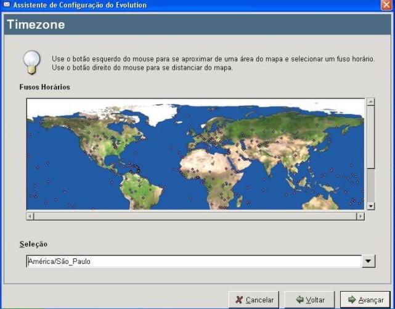
Task: Cancel the setup with Cancelar
Action: (254, 300)
